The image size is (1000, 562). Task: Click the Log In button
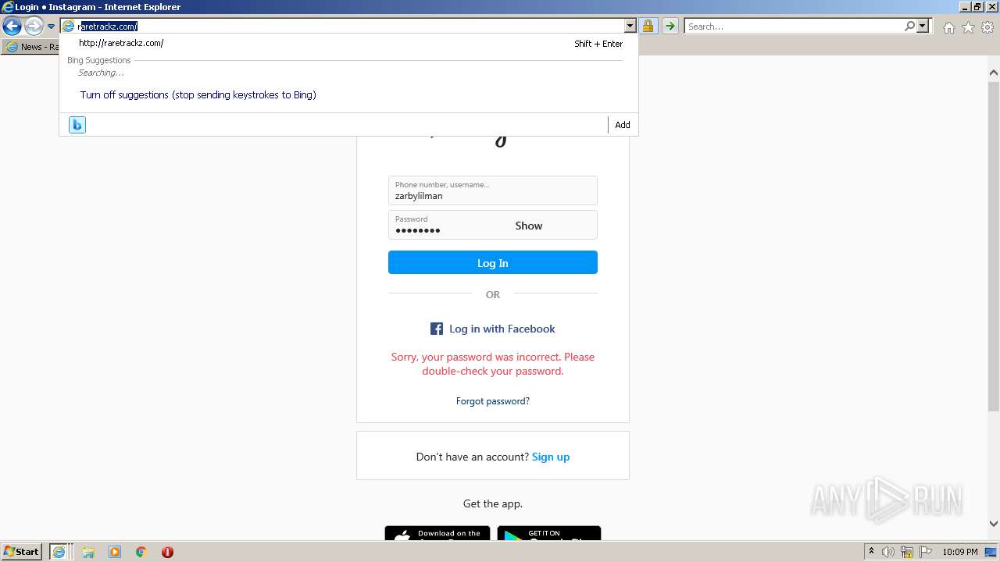[493, 262]
